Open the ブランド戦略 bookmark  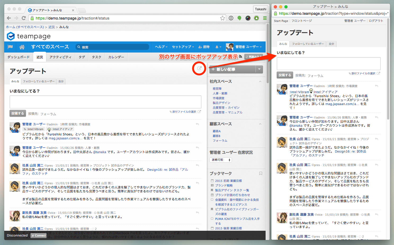click(x=224, y=186)
